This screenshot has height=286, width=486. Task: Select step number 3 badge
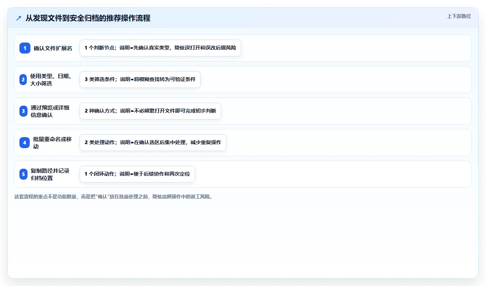tap(23, 111)
